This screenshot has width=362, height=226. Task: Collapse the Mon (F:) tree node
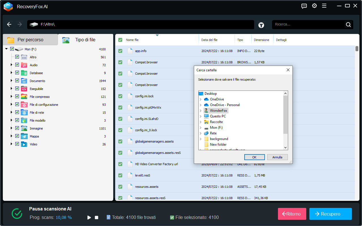point(7,49)
